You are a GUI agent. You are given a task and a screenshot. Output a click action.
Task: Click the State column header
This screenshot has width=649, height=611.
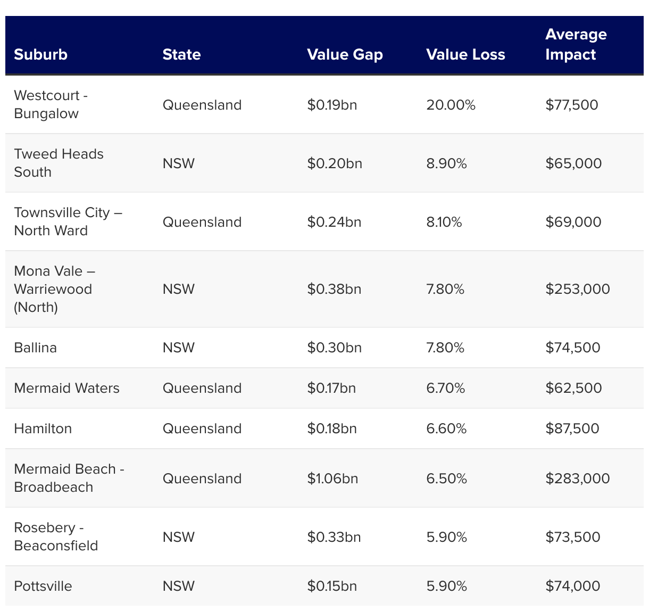[x=181, y=54]
